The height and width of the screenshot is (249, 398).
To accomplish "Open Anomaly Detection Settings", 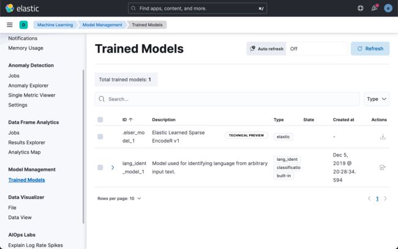I will point(18,105).
